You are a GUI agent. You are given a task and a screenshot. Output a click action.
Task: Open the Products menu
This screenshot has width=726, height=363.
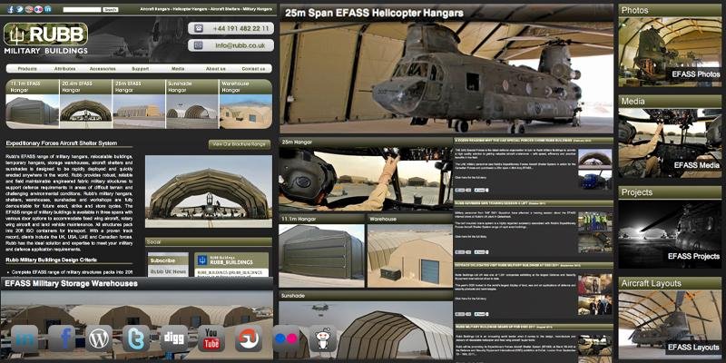[28, 69]
